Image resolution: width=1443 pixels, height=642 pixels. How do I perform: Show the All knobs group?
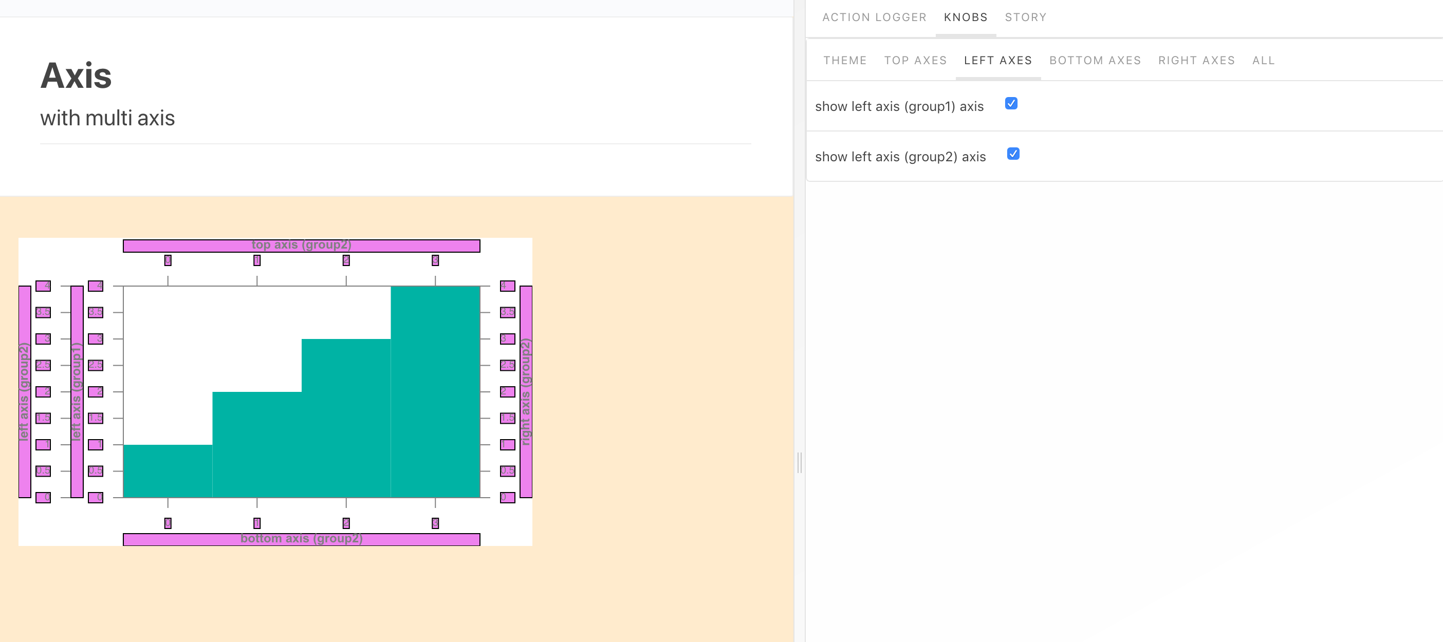click(x=1263, y=61)
